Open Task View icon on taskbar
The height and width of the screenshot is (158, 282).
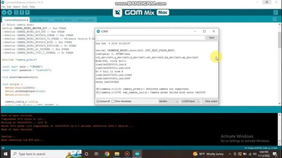pyautogui.click(x=96, y=154)
